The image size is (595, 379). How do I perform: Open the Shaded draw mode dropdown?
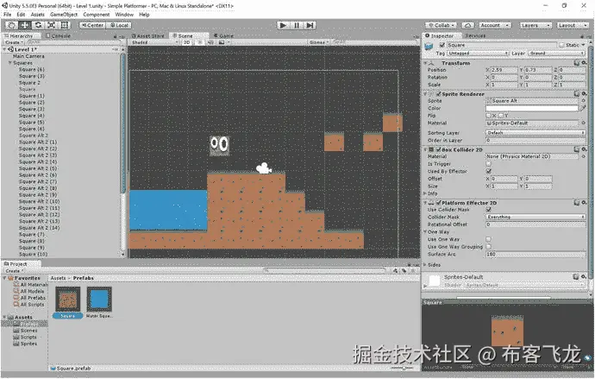155,42
